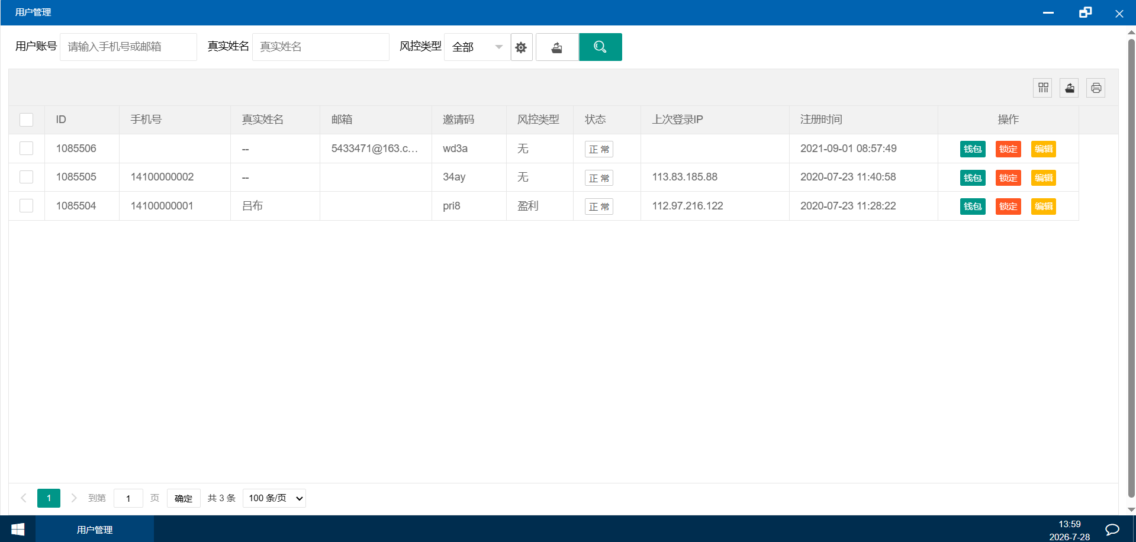Viewport: 1136px width, 542px height.
Task: Check the row for ID 1085505
Action: click(27, 177)
